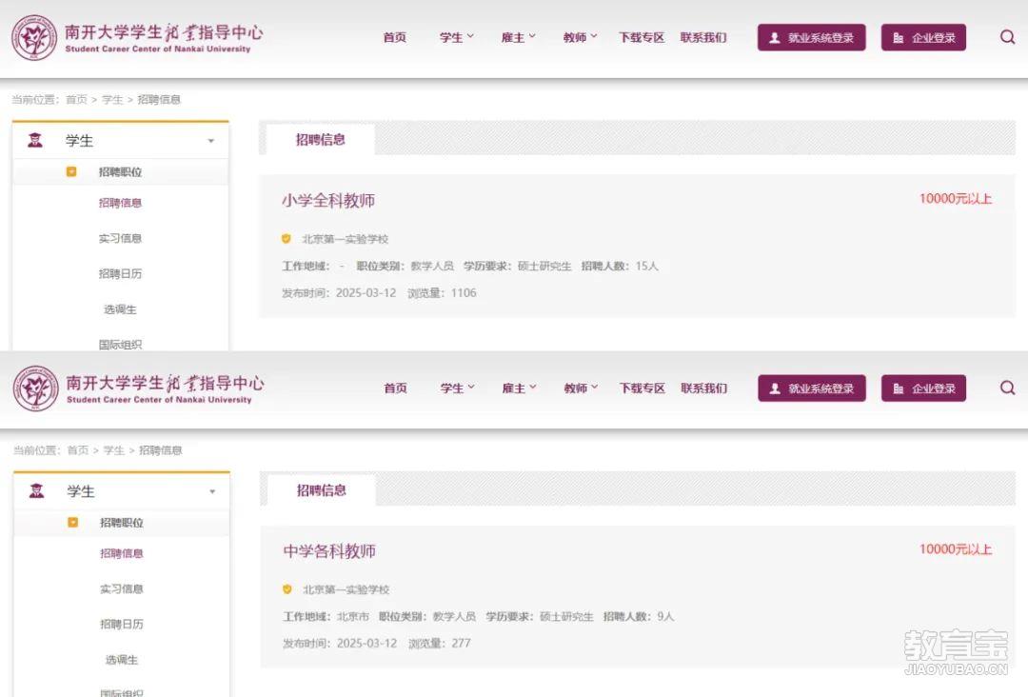1028x697 pixels.
Task: Click the Nankai University emblem logo in lower header
Action: point(36,388)
